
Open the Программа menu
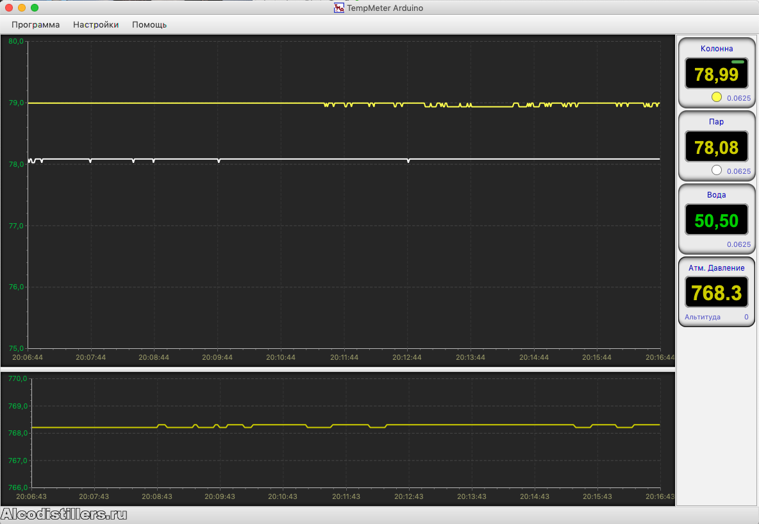(x=36, y=25)
